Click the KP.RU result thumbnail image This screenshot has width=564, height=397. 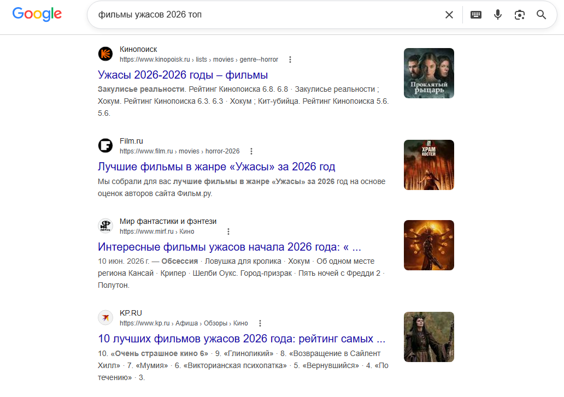(429, 336)
